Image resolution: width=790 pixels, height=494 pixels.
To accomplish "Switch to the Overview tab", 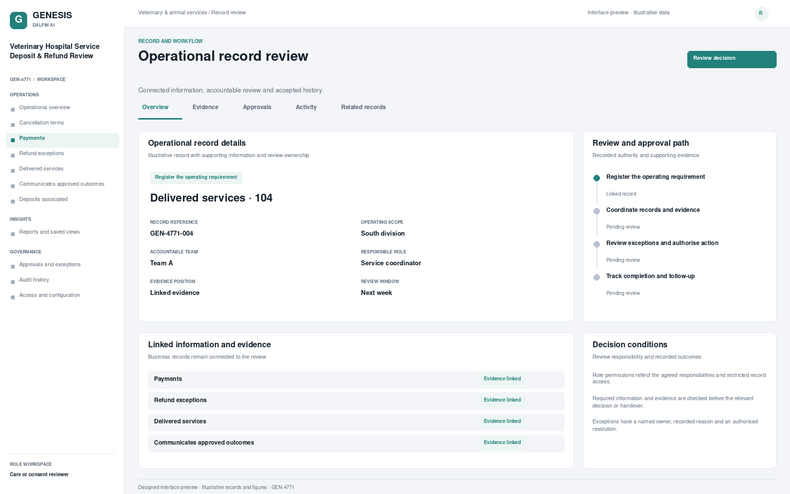I will point(155,107).
